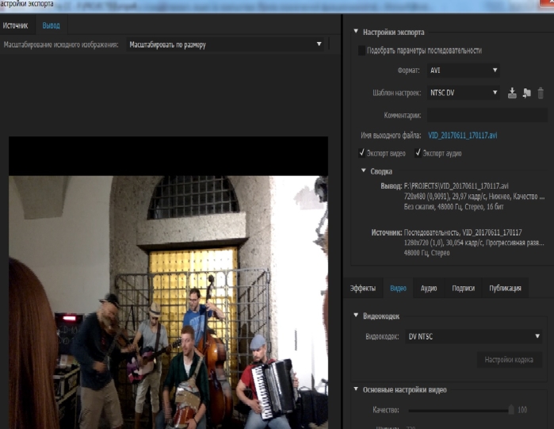This screenshot has height=429, width=554.
Task: Switch to the 'Вывод' tab
Action: [x=52, y=25]
